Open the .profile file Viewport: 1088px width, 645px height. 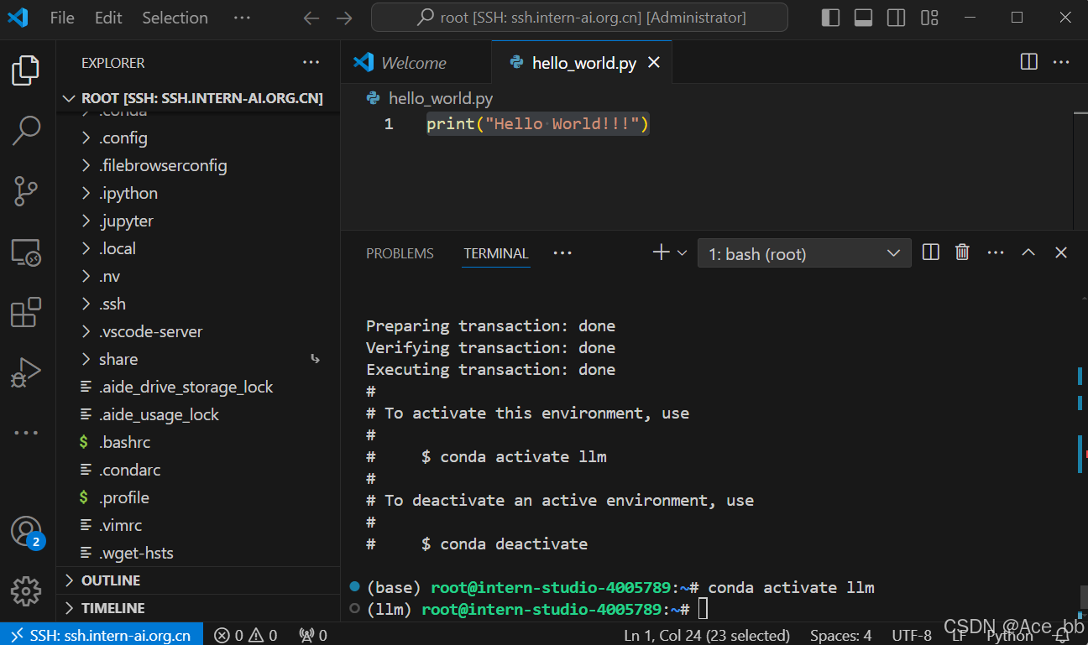coord(198,497)
